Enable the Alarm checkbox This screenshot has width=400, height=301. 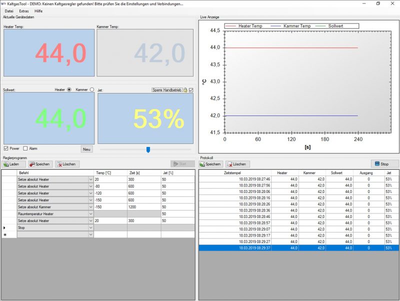pos(25,148)
